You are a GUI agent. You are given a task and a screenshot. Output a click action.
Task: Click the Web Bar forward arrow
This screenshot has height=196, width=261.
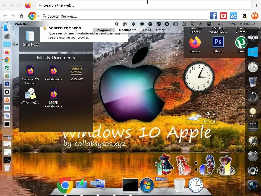[x=13, y=16]
